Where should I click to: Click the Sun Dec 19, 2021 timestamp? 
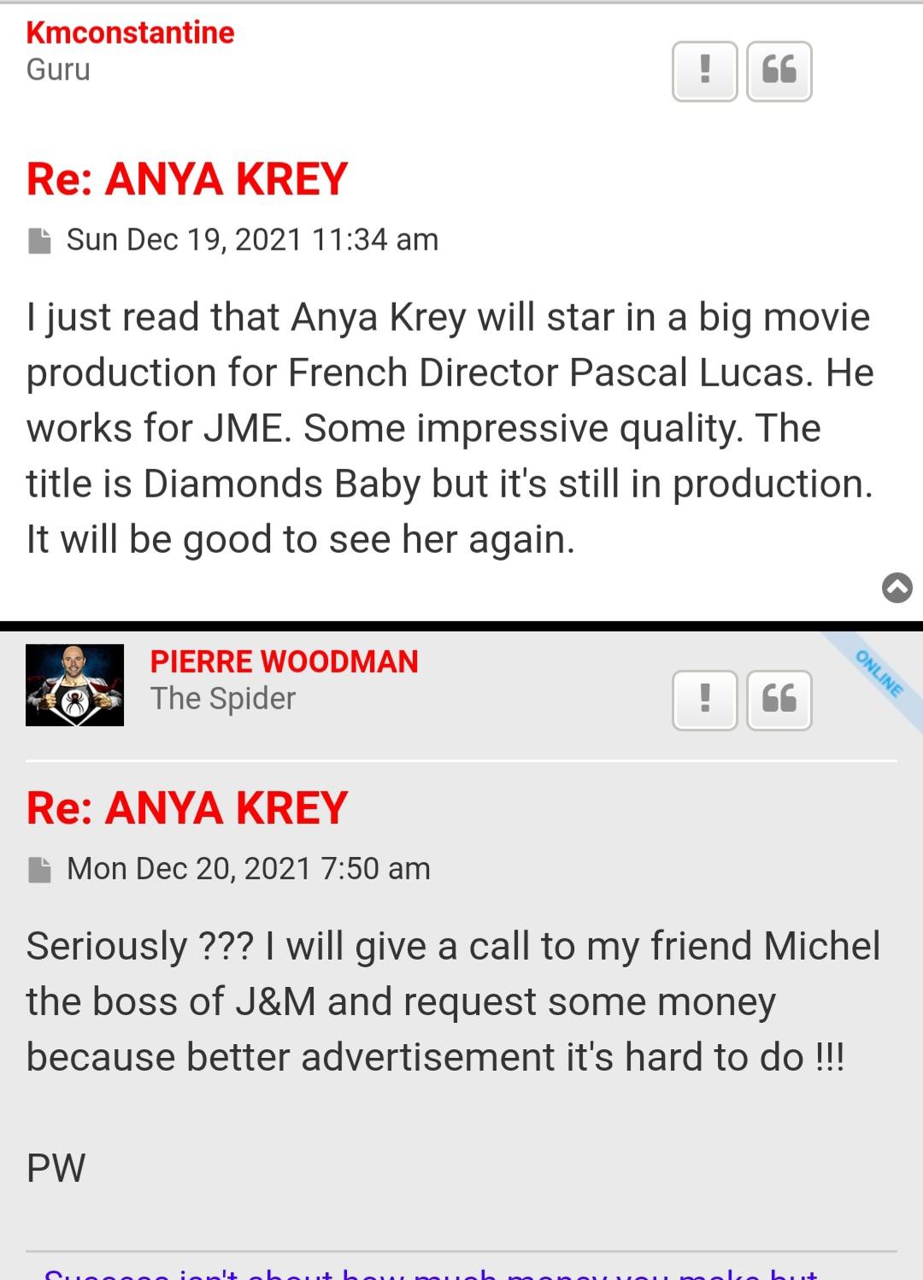[x=252, y=240]
